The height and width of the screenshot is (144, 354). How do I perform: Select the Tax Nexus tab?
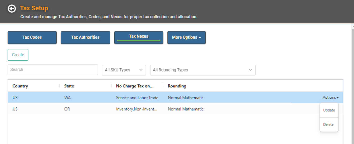139,38
